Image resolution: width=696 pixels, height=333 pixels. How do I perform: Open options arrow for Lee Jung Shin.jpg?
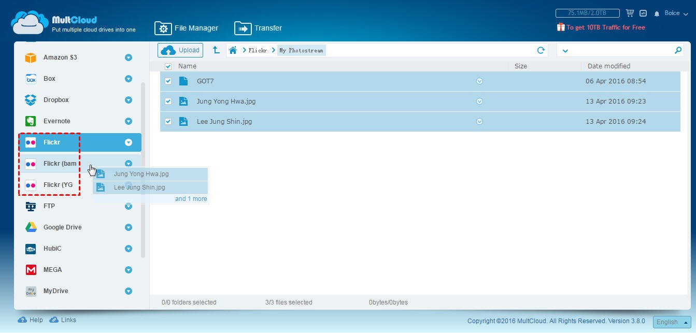[479, 122]
